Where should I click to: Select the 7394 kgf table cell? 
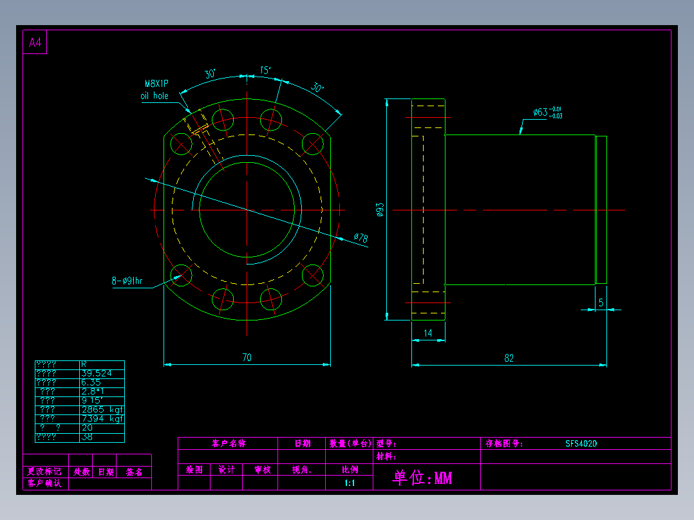coord(102,419)
